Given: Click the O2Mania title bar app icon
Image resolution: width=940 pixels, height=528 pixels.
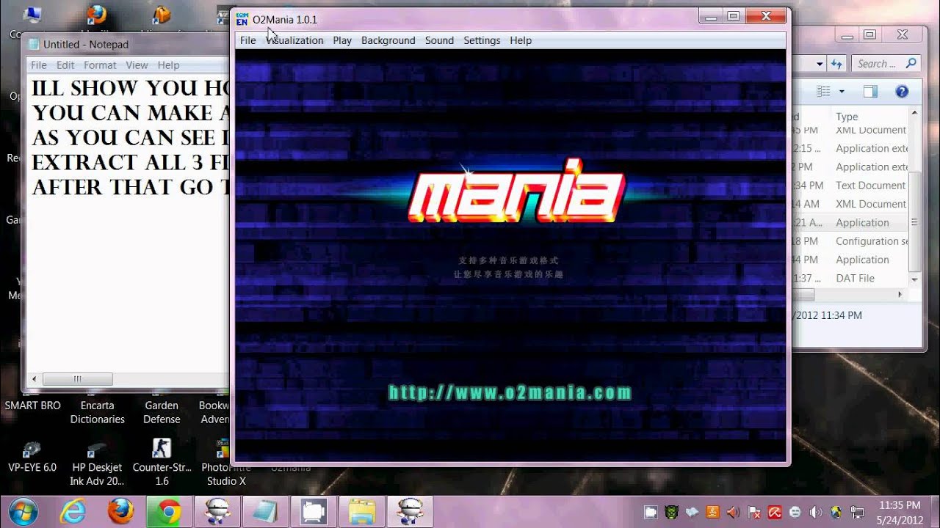Looking at the screenshot, I should (242, 19).
